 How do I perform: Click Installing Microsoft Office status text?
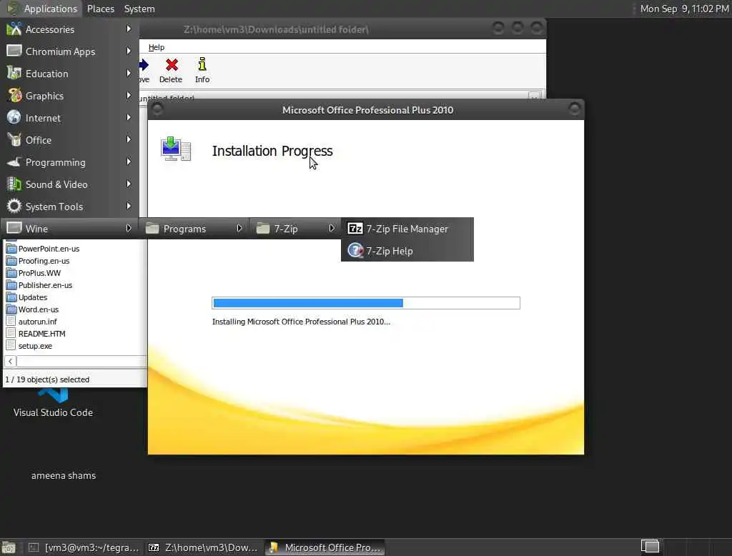[301, 322]
